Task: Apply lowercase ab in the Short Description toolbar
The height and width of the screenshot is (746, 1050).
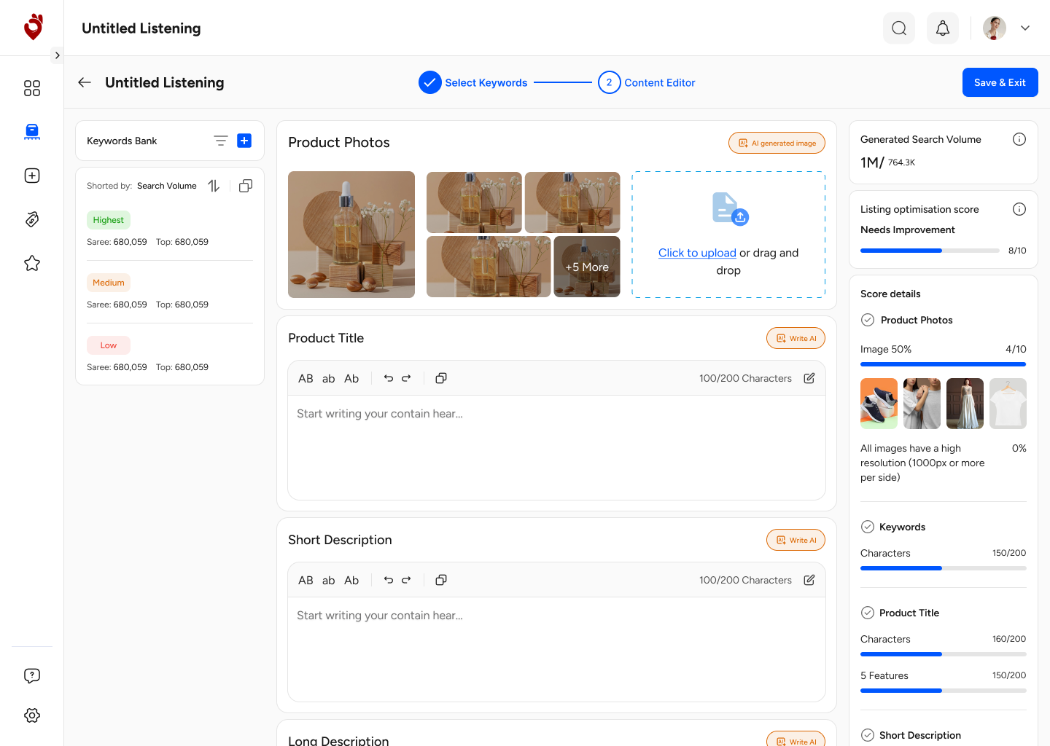Action: click(x=329, y=581)
